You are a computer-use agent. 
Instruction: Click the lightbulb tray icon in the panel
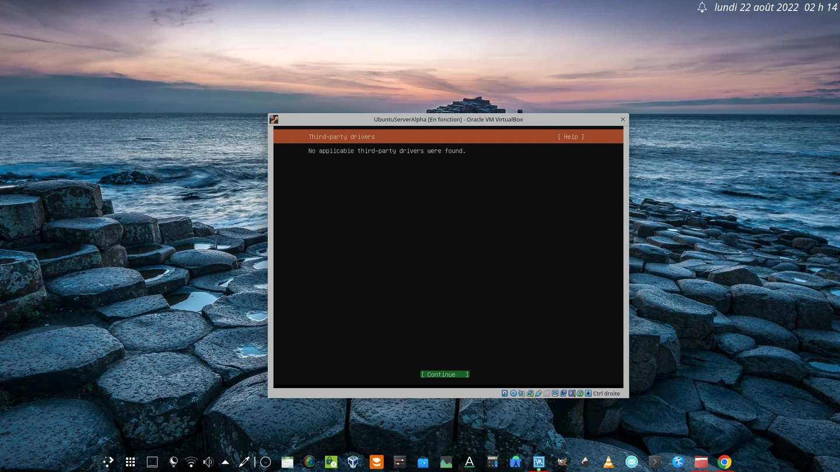pos(173,462)
